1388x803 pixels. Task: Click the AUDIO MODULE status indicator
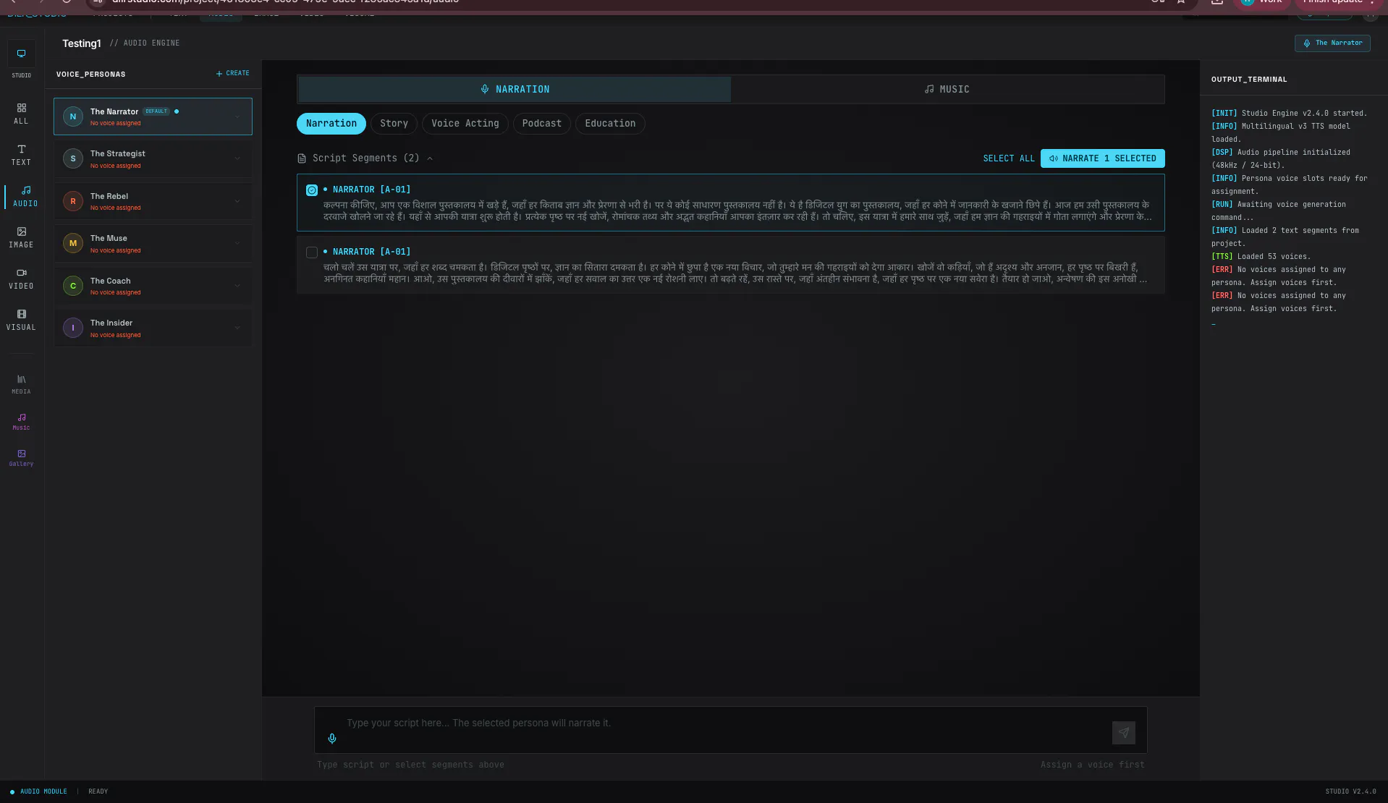click(x=38, y=791)
